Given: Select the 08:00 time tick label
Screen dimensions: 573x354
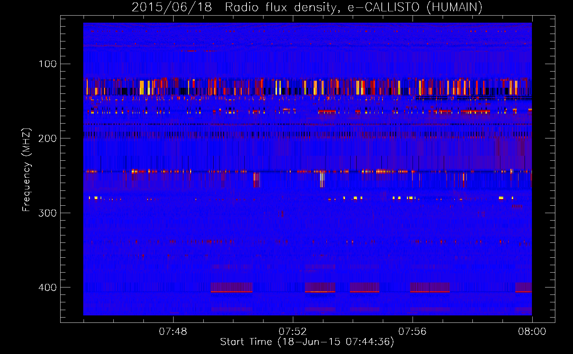Looking at the screenshot, I should coord(532,332).
